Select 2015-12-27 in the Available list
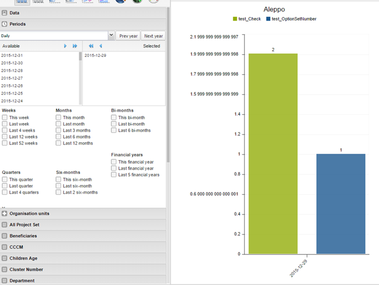This screenshot has width=379, height=285. [12, 78]
